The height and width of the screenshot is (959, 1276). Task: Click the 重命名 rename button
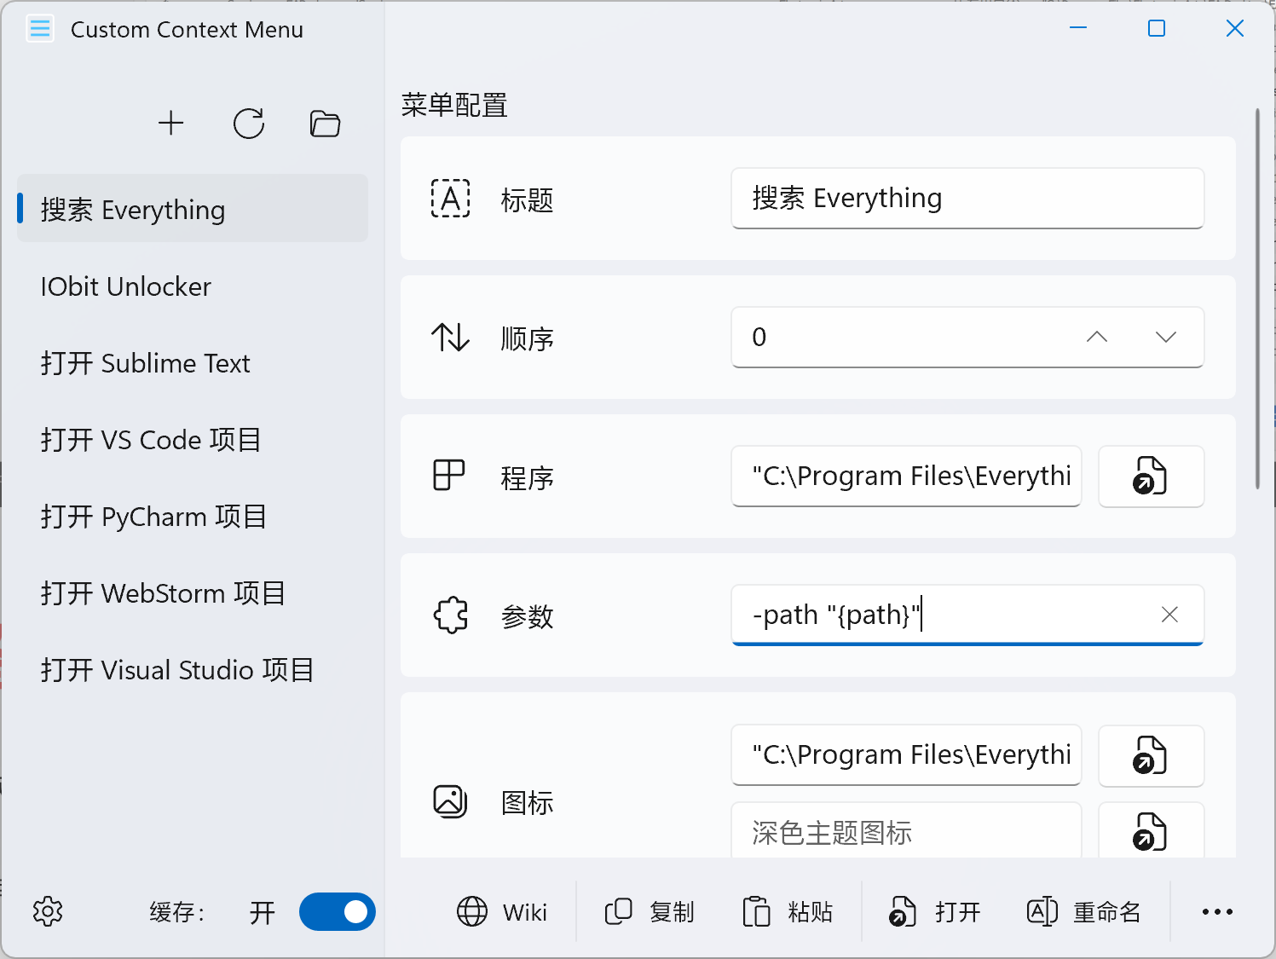pyautogui.click(x=1083, y=911)
